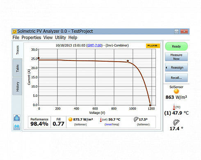Viewport: 201px width, 160px height.
Task: Click the thermocouple thermometer icon
Action: (x=174, y=107)
